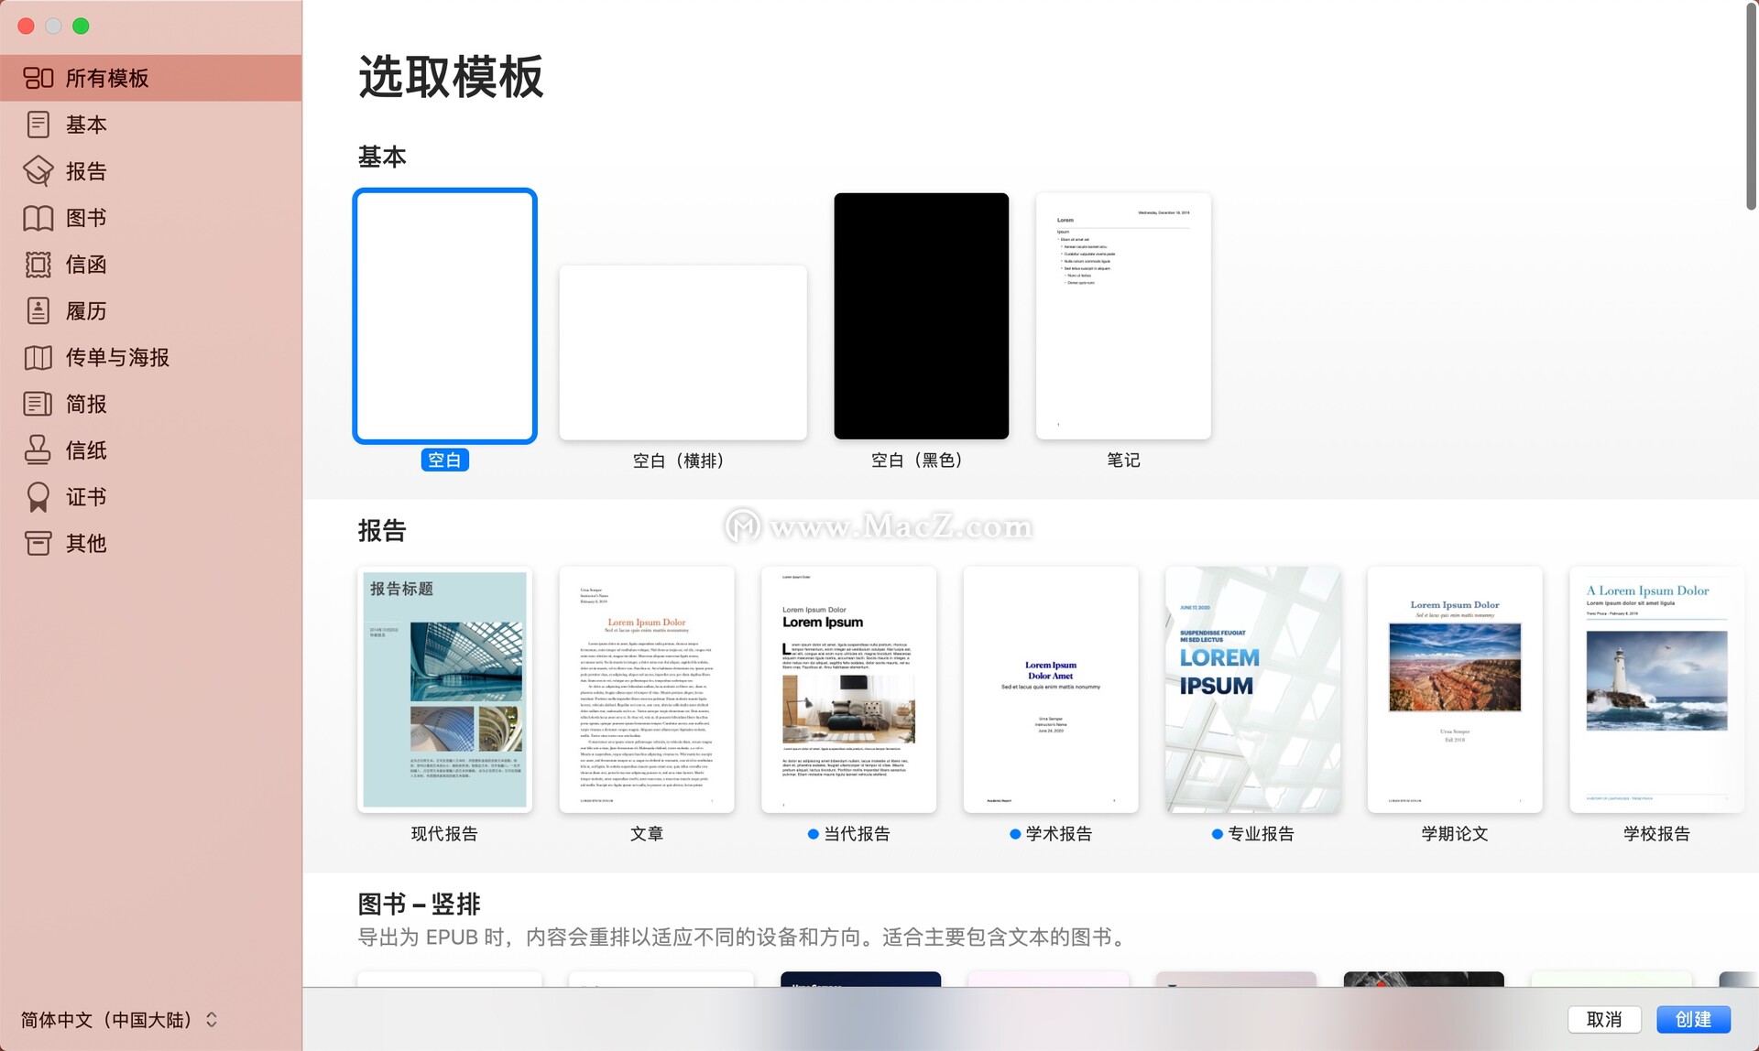
Task: Choose the 现代报告 template thumbnail
Action: pyautogui.click(x=445, y=689)
